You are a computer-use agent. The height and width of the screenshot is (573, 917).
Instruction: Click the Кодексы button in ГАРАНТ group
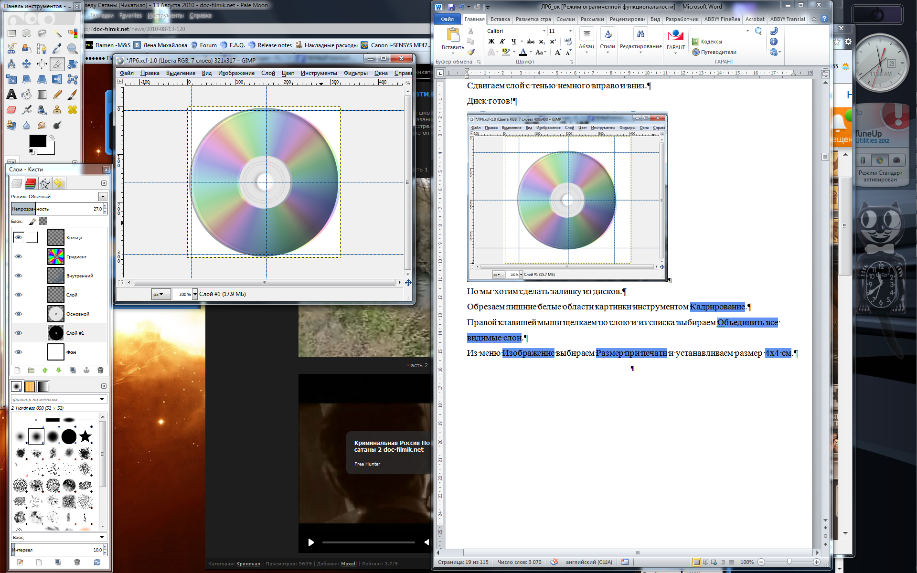click(707, 42)
